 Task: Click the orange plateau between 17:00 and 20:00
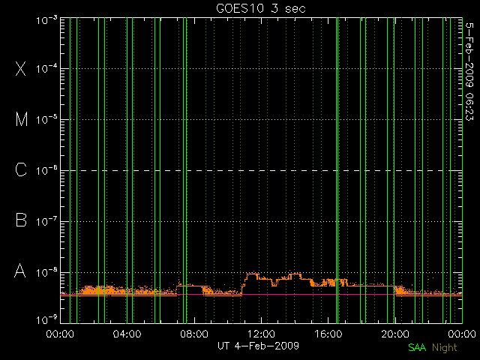[x=370, y=286]
